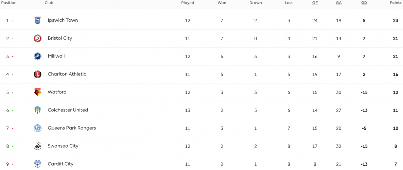Click the Swansea City swan crest

(37, 146)
